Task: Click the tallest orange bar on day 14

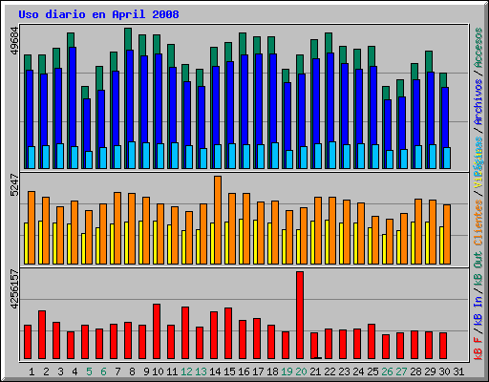Action: pos(218,220)
